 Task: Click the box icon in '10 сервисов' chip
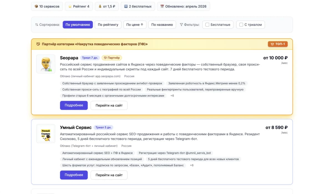coord(36,6)
